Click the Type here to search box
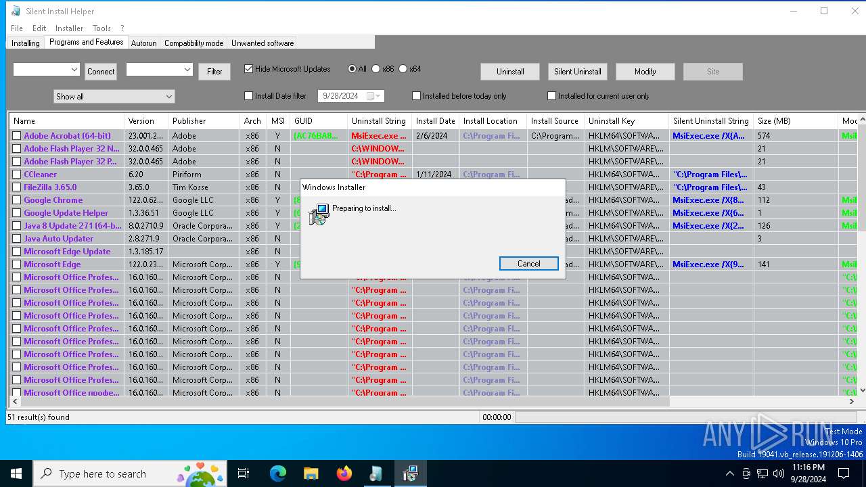 click(x=129, y=473)
